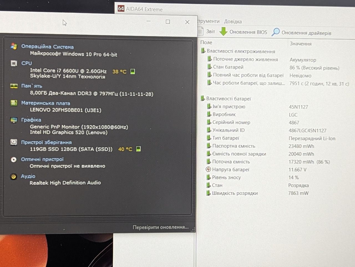Open the Оптичні пристрої section link

[42, 159]
